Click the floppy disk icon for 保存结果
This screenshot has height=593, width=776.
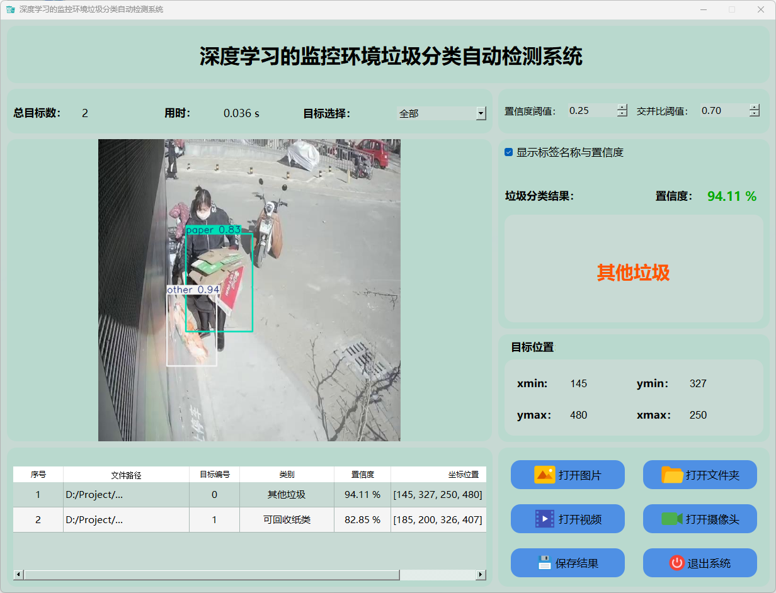pyautogui.click(x=544, y=563)
